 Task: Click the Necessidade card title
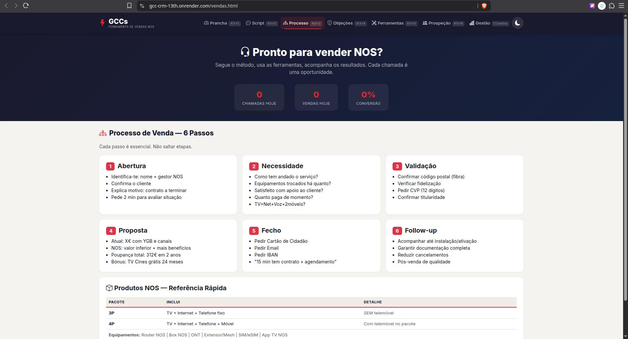click(282, 166)
